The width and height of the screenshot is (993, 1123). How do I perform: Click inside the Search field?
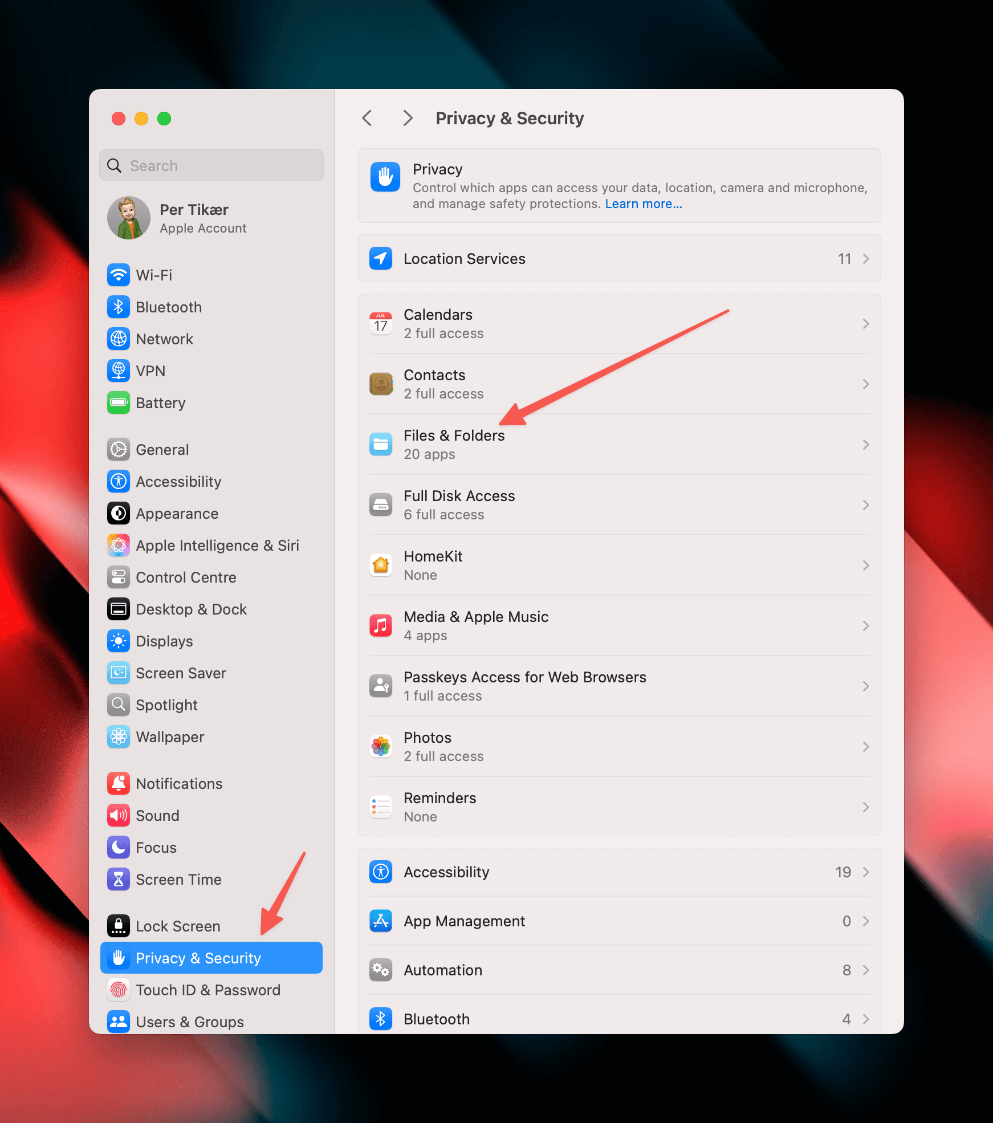[211, 165]
